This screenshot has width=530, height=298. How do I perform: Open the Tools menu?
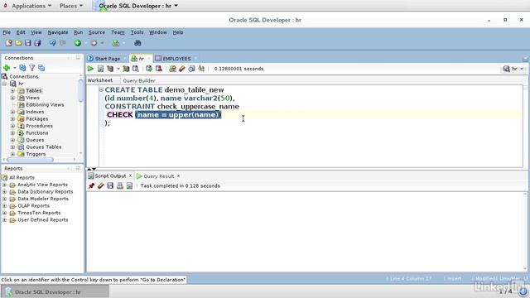click(x=137, y=32)
